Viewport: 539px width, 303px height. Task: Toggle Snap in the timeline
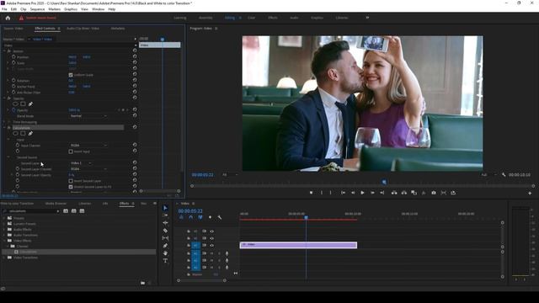tap(191, 217)
